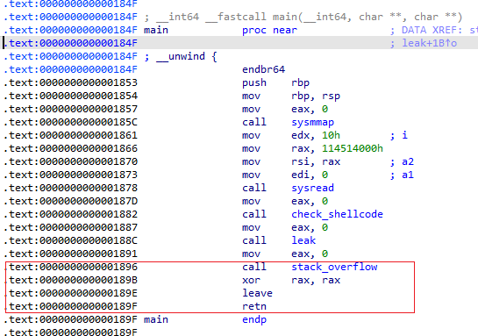This screenshot has height=336, width=478.
Task: Click the __unwind { comment
Action: 181,56
